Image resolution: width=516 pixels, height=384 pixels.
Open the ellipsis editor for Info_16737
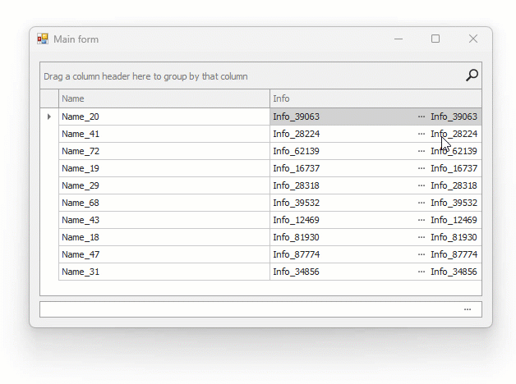(x=422, y=169)
